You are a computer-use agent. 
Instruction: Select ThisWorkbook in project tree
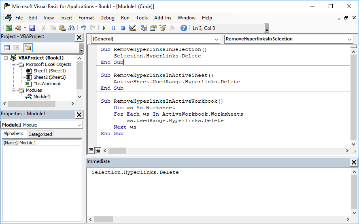47,84
